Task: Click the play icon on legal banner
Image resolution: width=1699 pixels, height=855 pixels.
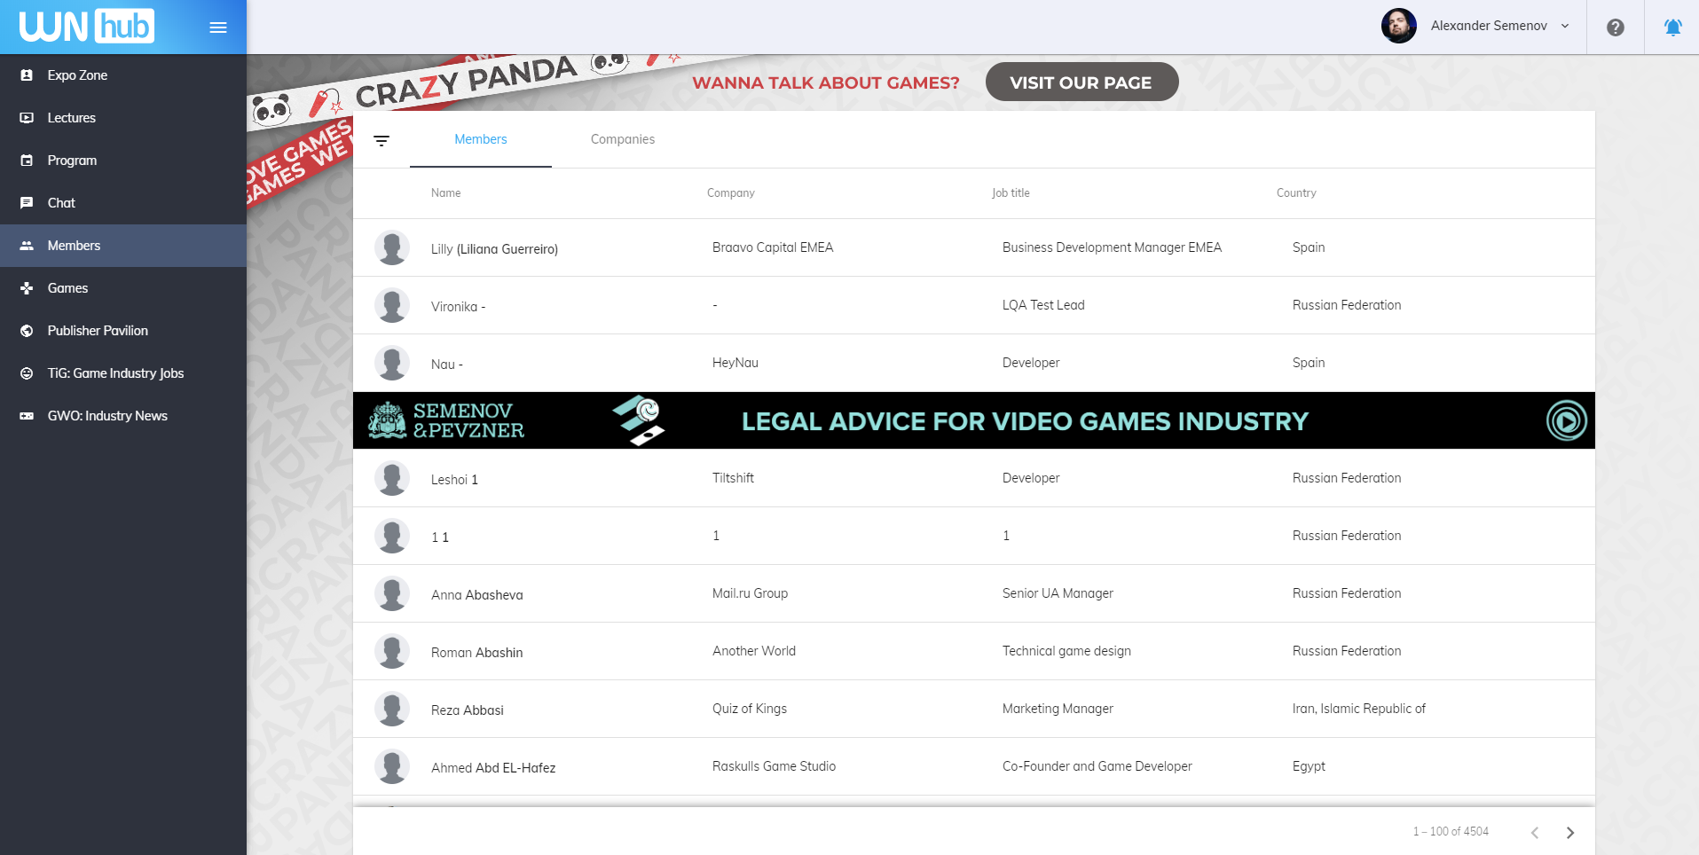Action: pyautogui.click(x=1567, y=420)
